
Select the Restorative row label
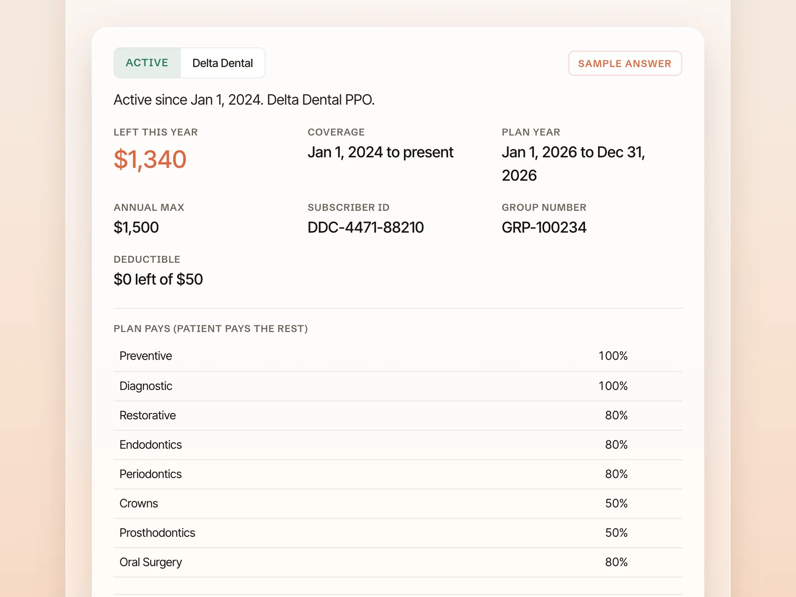pos(148,415)
